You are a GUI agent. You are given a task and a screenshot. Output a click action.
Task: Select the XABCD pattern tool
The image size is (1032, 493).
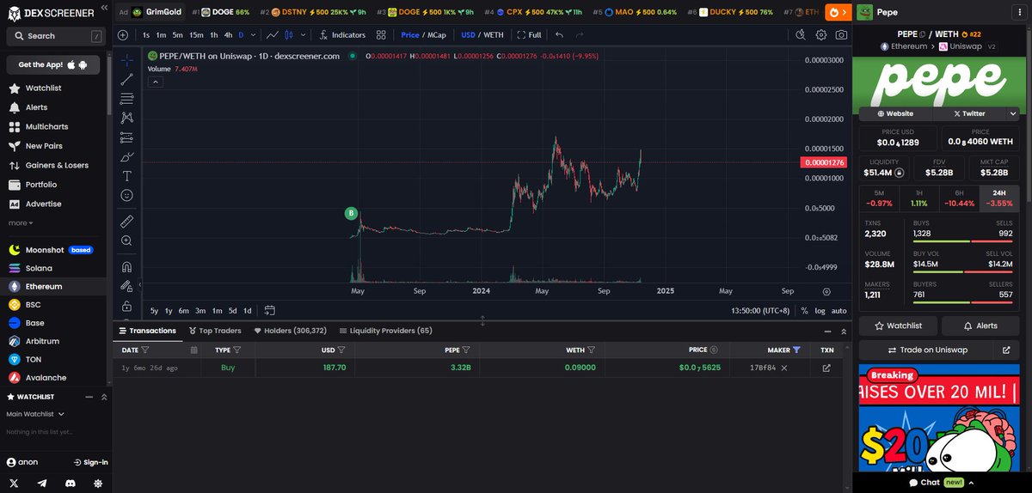126,118
